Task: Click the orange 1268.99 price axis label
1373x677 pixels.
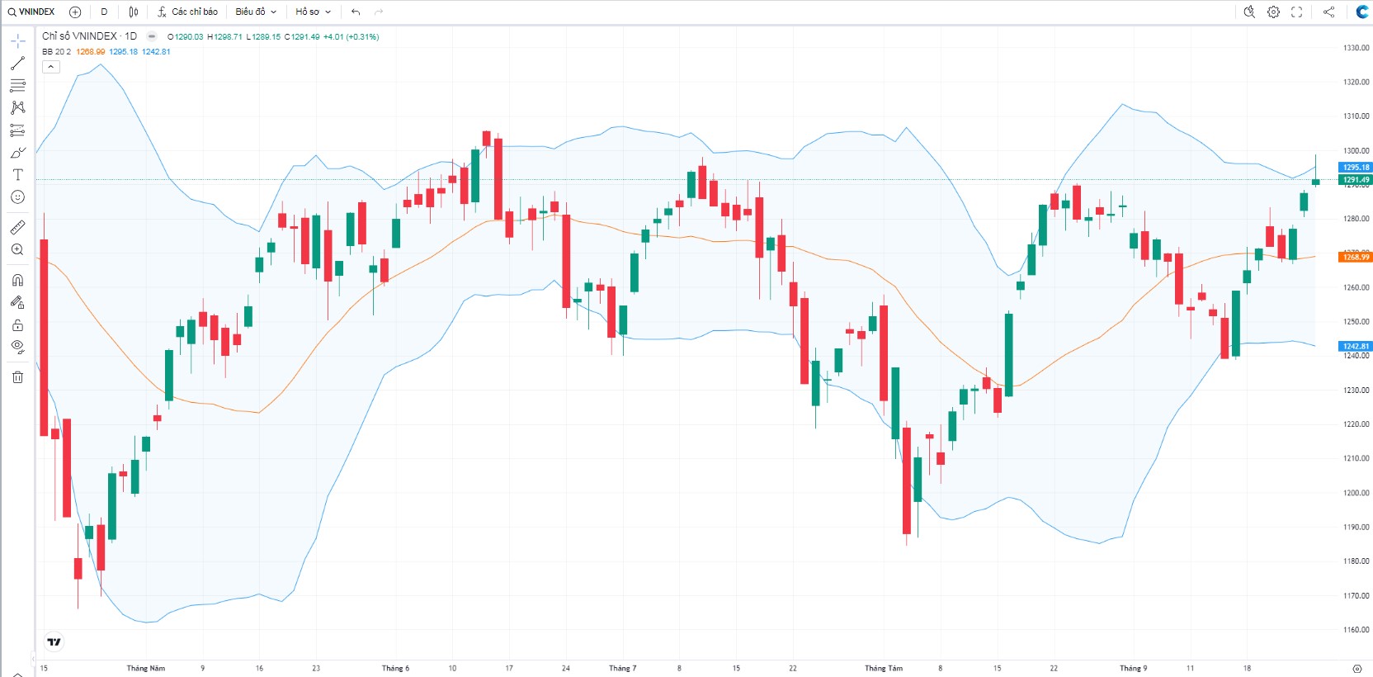Action: 1355,257
